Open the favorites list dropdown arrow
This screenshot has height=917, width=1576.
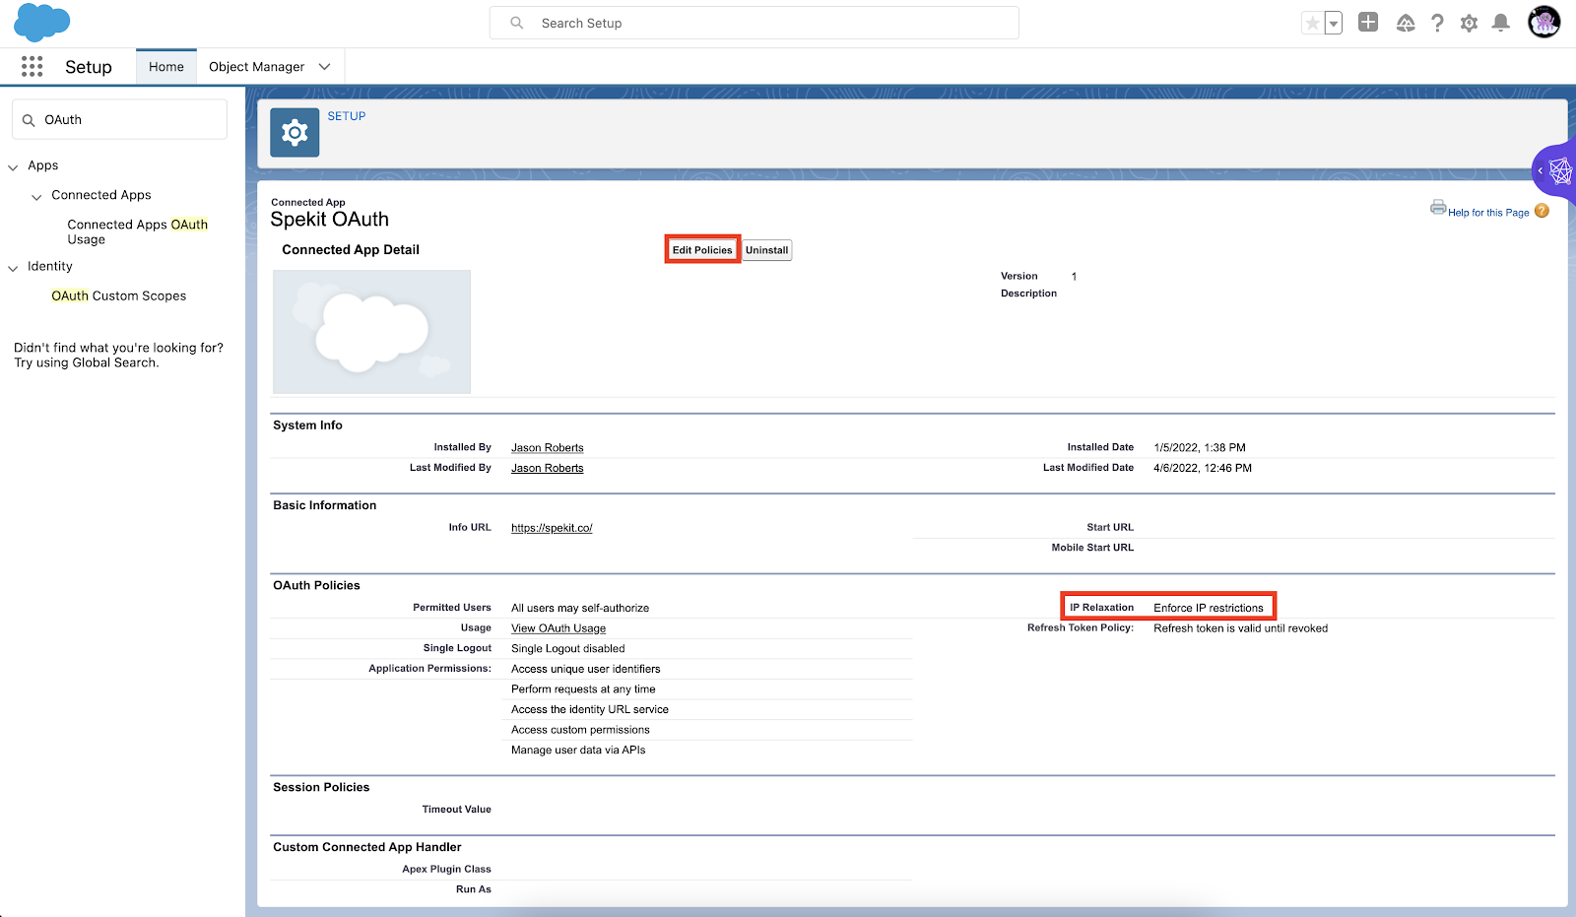click(1334, 23)
